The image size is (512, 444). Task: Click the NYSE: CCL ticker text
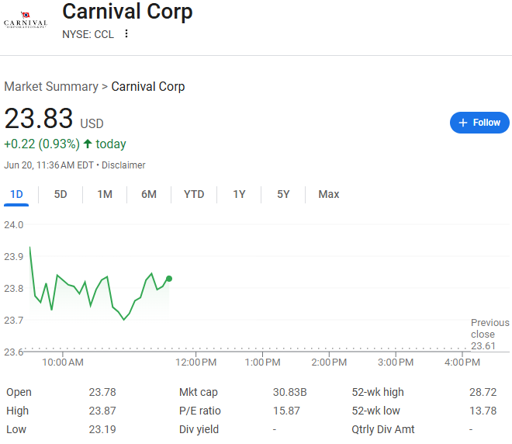[88, 34]
